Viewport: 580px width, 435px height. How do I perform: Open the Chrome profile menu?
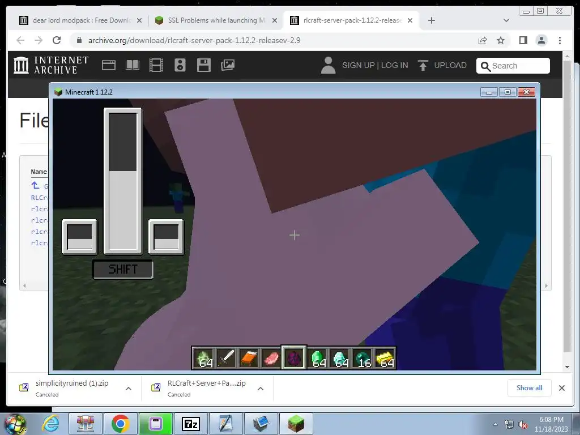[x=541, y=40]
